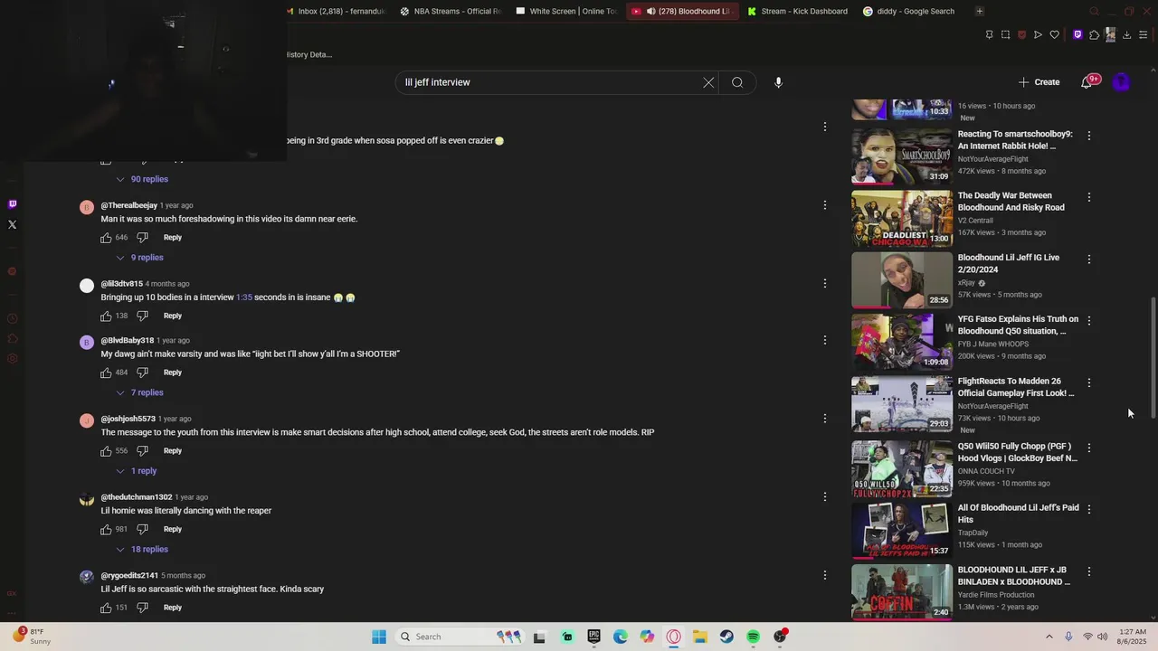This screenshot has height=651, width=1158.
Task: Like the comment by @lil3dtv815
Action: [x=106, y=316]
